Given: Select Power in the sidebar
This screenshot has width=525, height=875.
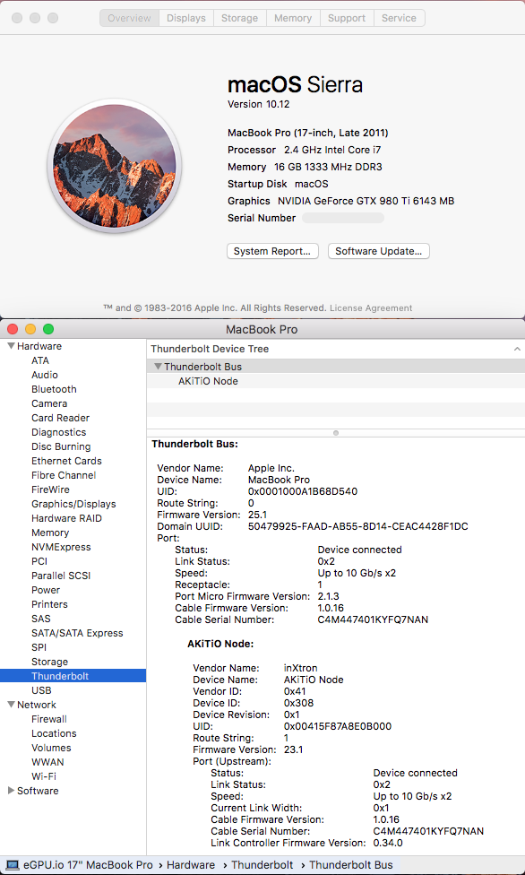Looking at the screenshot, I should coord(46,590).
